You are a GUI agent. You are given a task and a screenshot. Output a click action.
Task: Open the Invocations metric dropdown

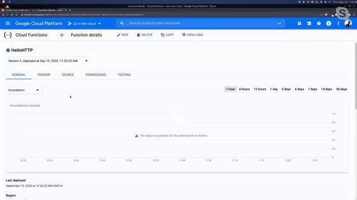point(24,90)
